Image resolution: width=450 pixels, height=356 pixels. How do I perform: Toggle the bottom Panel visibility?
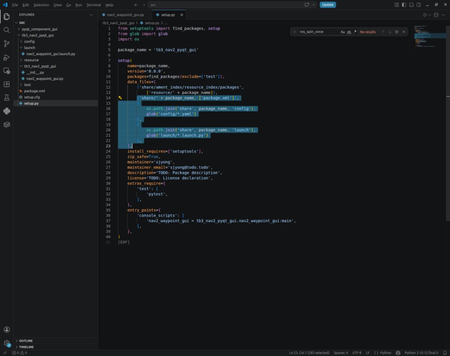click(x=411, y=5)
